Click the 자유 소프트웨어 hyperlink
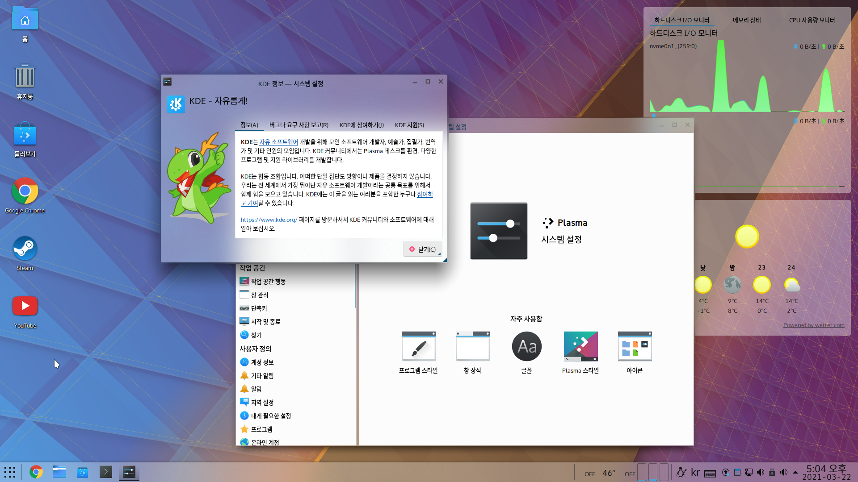This screenshot has width=858, height=482. point(278,142)
